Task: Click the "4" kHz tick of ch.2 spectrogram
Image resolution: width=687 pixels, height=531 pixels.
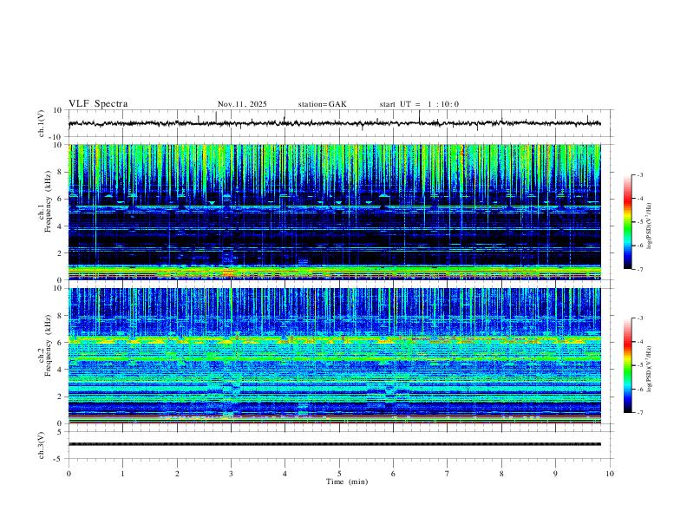Action: 60,370
